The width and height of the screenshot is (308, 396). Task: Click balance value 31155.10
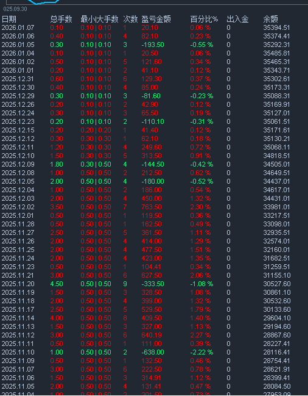click(276, 276)
